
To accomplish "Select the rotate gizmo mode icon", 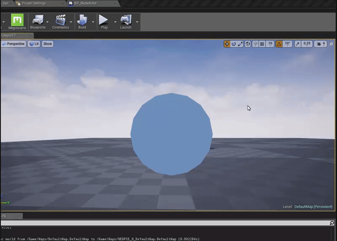I will [234, 44].
